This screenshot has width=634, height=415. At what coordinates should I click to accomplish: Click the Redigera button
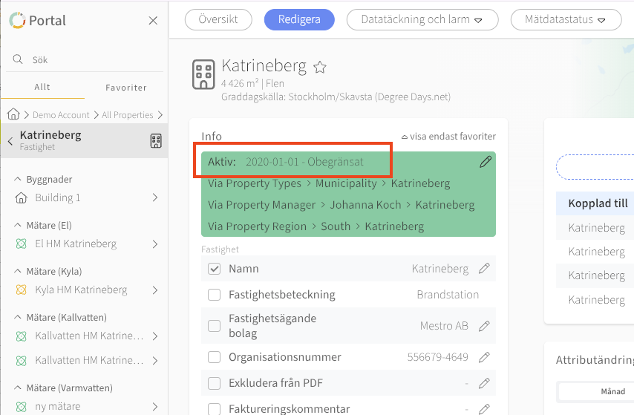tap(299, 20)
